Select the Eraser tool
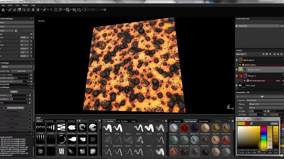The height and width of the screenshot is (159, 284). (15, 10)
